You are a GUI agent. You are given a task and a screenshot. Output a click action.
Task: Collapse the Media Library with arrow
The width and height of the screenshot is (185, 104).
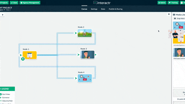point(169,14)
